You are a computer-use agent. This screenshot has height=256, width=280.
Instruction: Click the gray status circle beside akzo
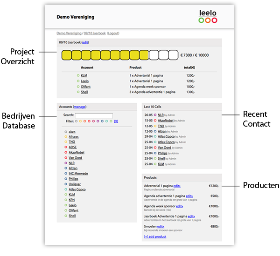(x=65, y=132)
